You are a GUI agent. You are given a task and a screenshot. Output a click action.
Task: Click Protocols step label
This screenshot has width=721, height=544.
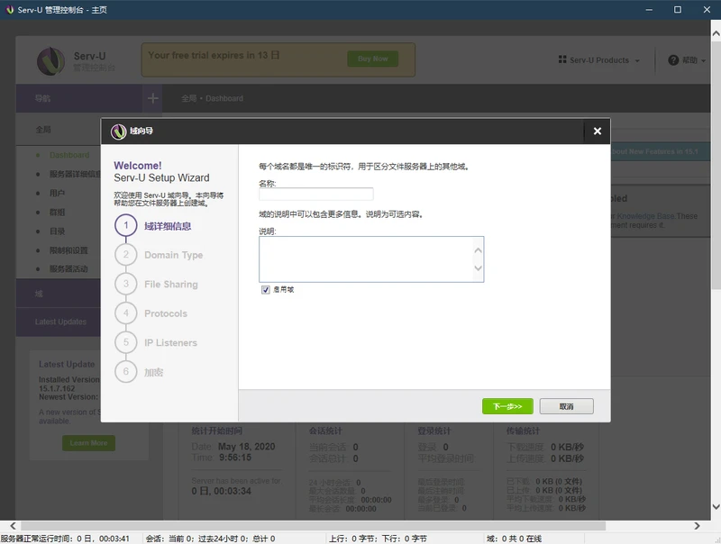click(166, 313)
